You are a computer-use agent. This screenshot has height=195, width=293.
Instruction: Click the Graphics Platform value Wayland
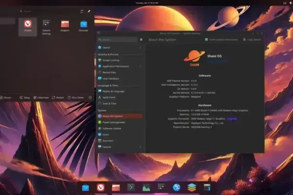[x=196, y=97]
